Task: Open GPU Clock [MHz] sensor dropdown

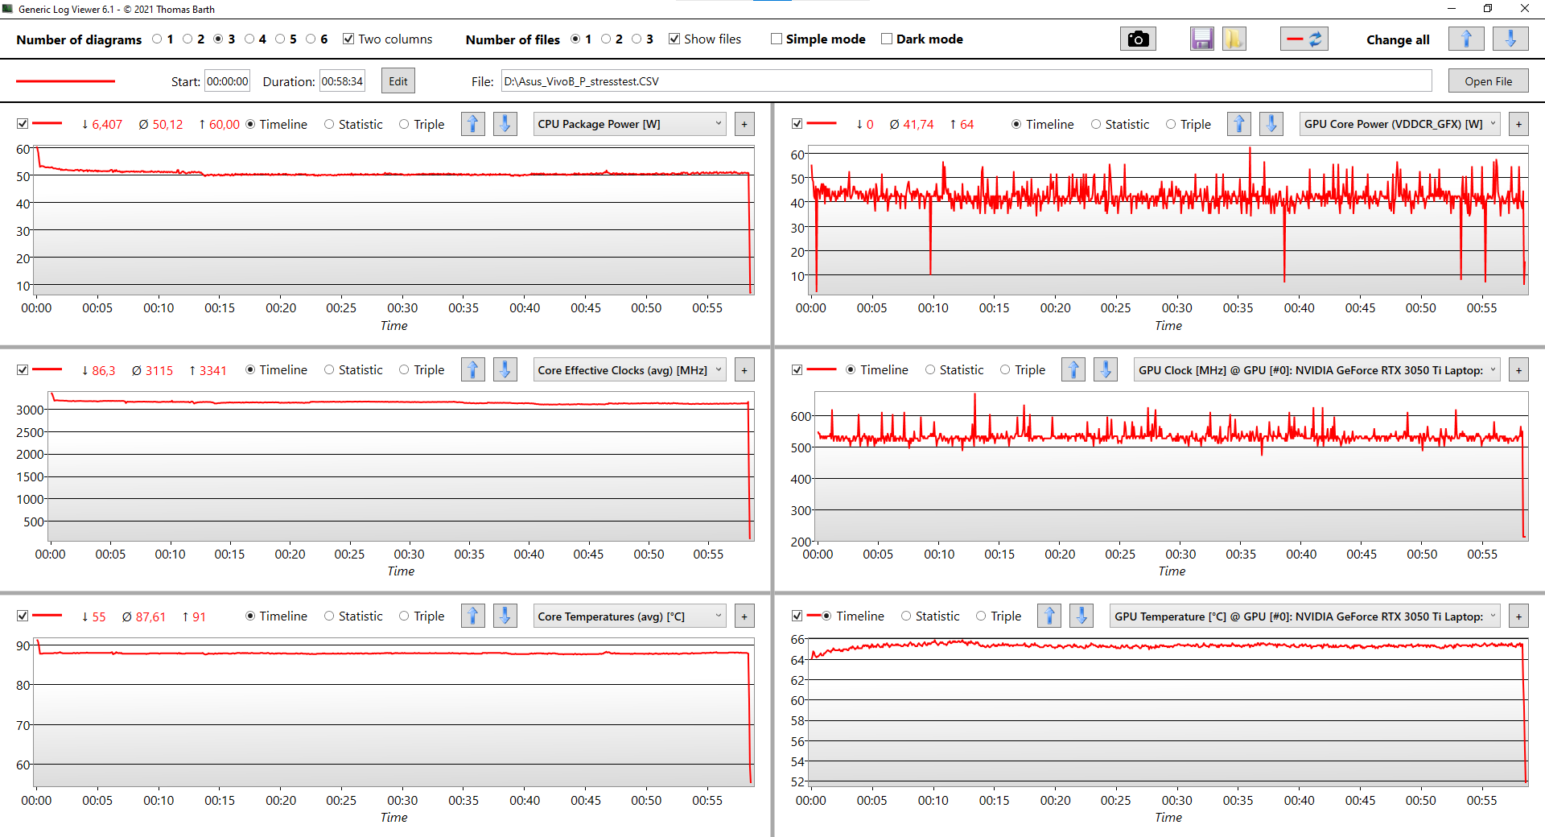Action: point(1316,370)
